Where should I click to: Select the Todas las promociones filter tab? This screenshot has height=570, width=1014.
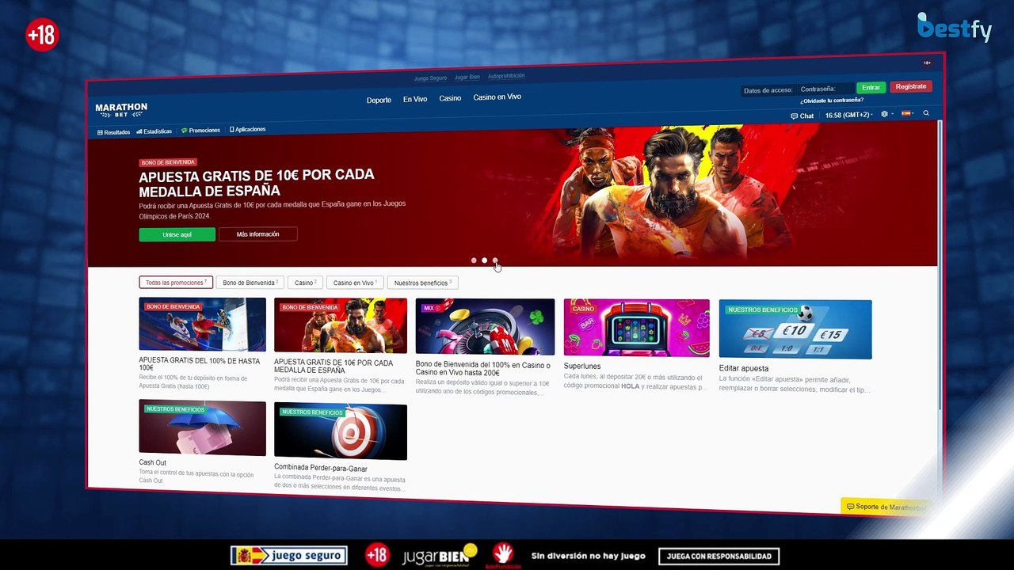tap(176, 283)
